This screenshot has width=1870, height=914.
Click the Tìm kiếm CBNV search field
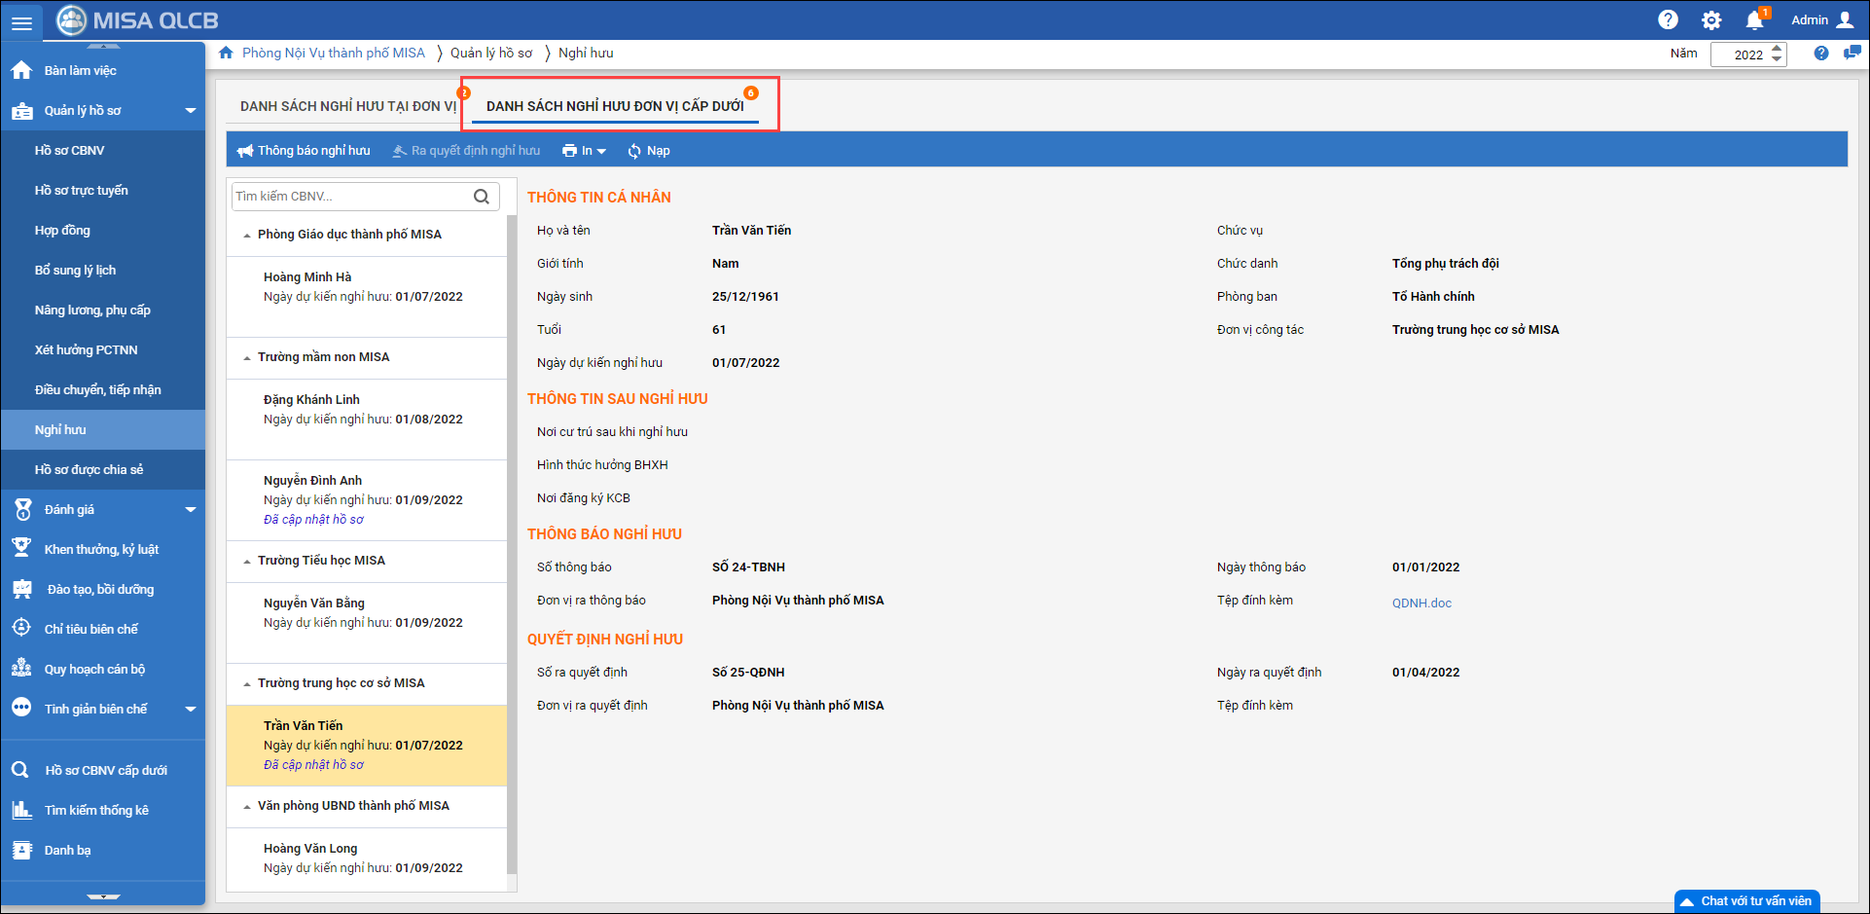pos(350,197)
